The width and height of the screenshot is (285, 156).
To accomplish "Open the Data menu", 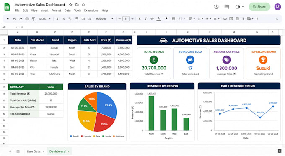I will click(x=67, y=10).
